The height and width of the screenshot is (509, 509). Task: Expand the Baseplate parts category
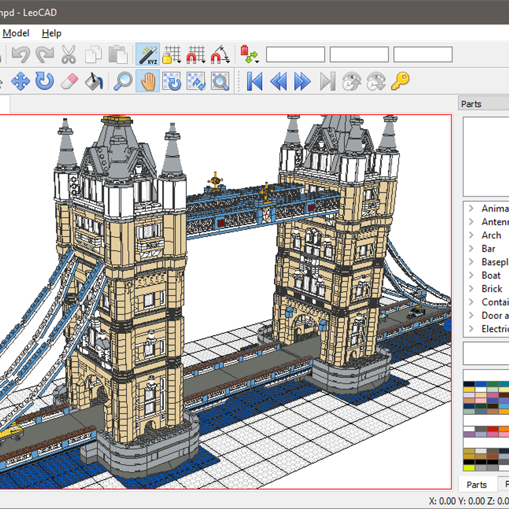pyautogui.click(x=471, y=262)
